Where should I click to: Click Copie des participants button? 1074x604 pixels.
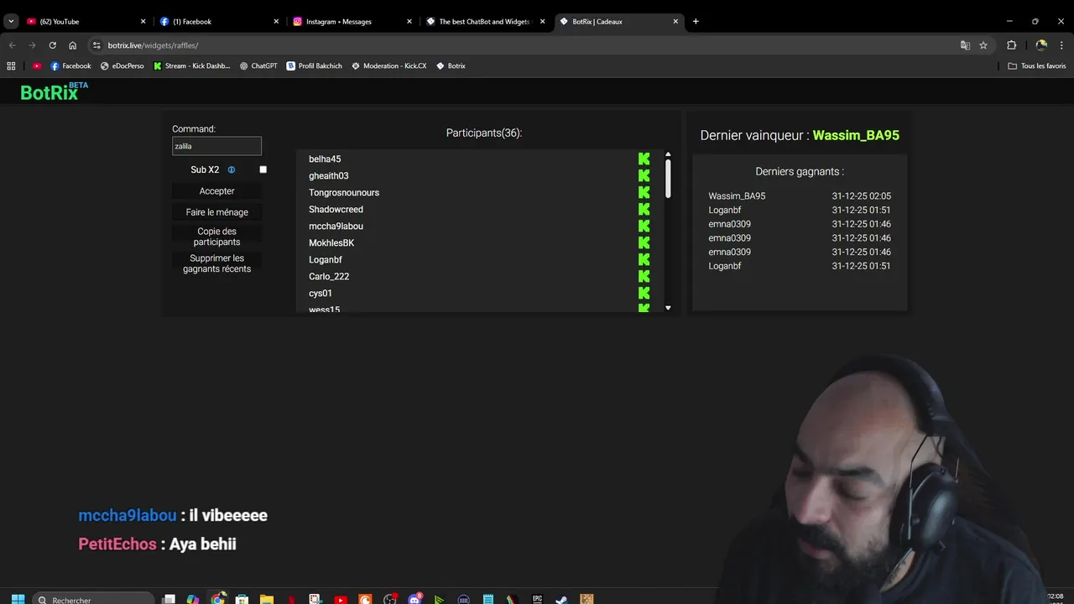pyautogui.click(x=216, y=237)
